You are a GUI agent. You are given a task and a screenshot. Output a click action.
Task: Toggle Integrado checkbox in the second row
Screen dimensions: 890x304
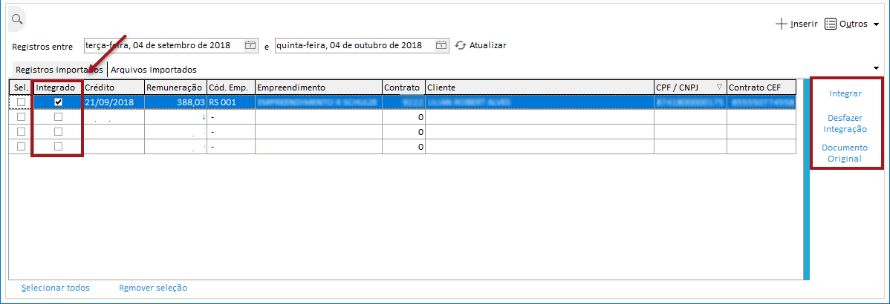58,116
